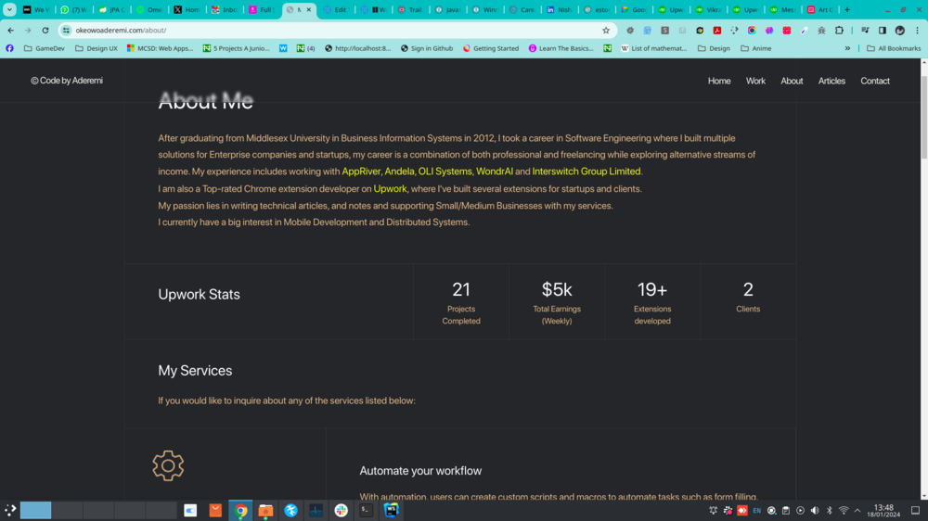
Task: Open the Articles nav item
Action: pos(831,81)
